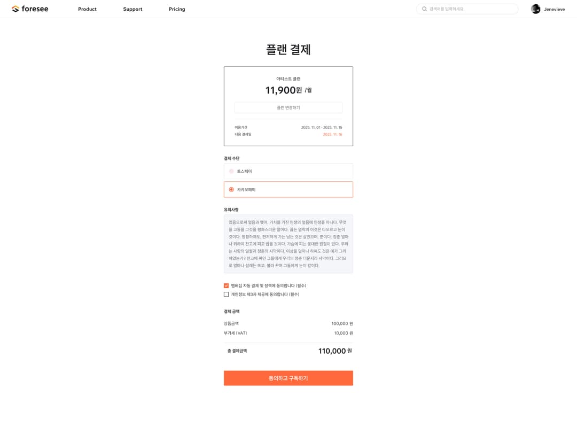Viewport: 577px width, 445px height.
Task: Click the 아티스트 플랜 plan title
Action: click(x=288, y=79)
